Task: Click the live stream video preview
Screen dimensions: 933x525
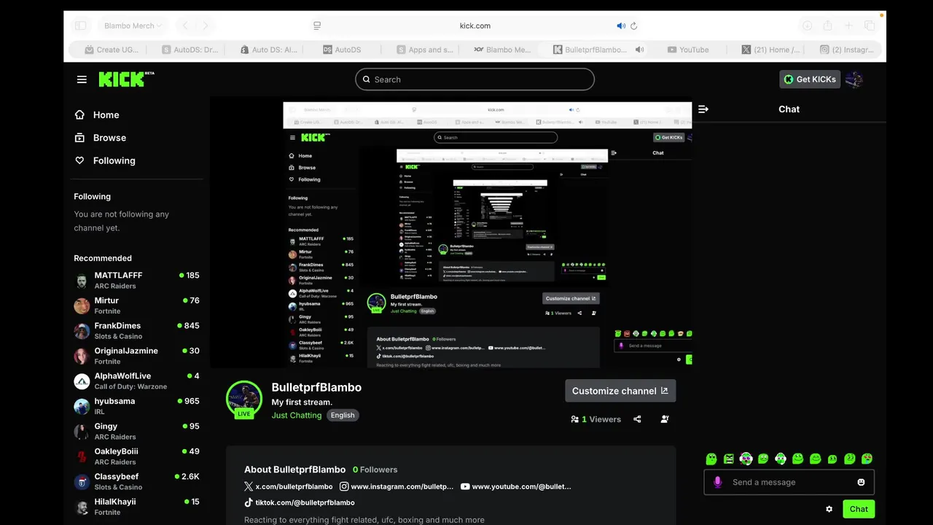Action: 451,232
